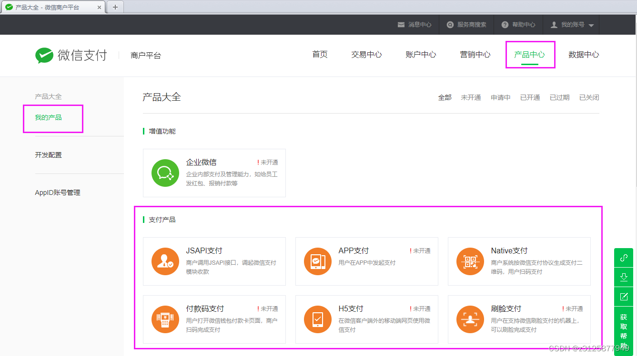Click JSAPI支付 description about 商户调用JSAPI接口
Viewport: 637px width, 356px height.
(x=231, y=267)
